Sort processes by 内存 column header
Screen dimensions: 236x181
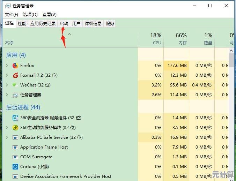176,39
